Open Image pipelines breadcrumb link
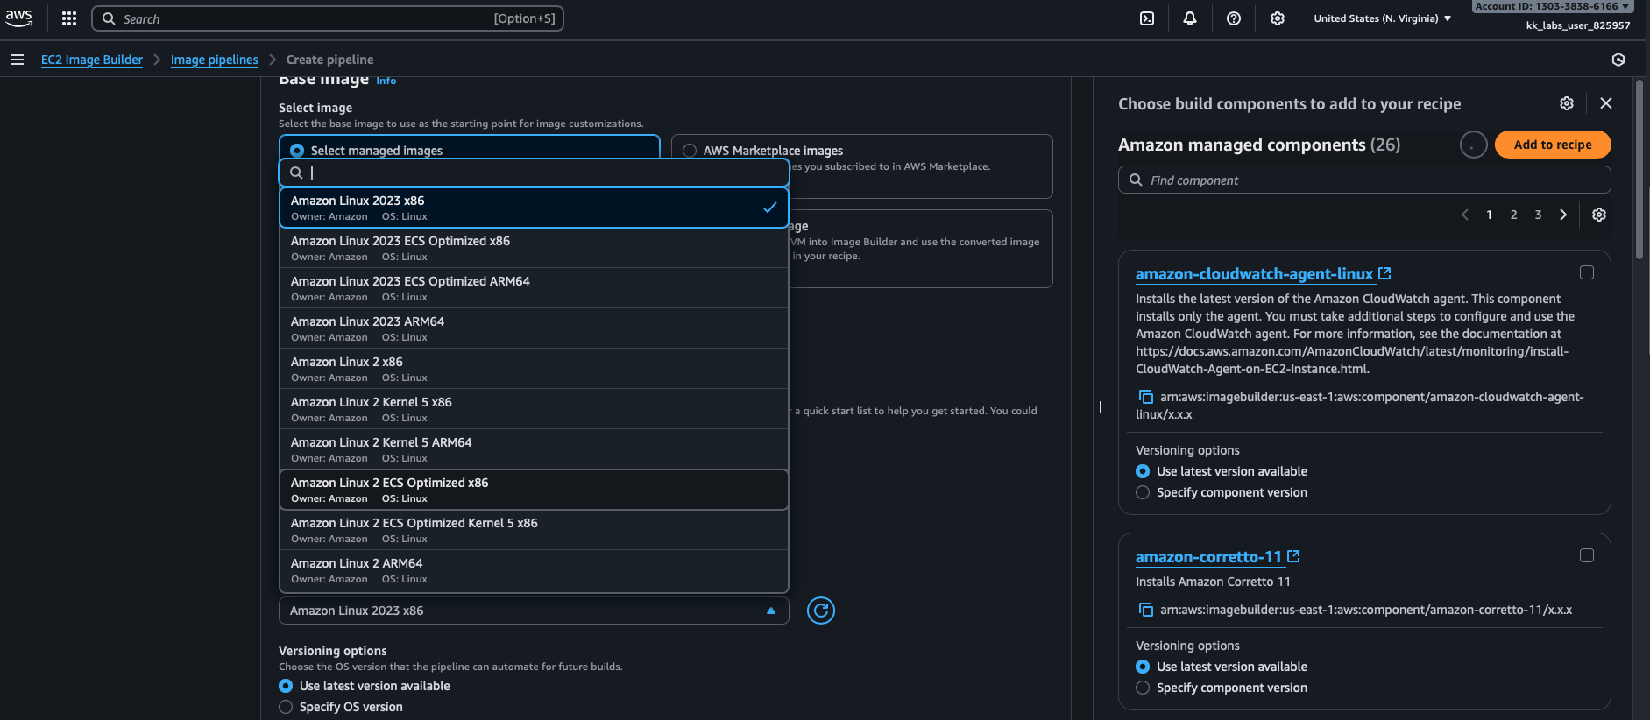Image resolution: width=1650 pixels, height=720 pixels. click(x=215, y=60)
